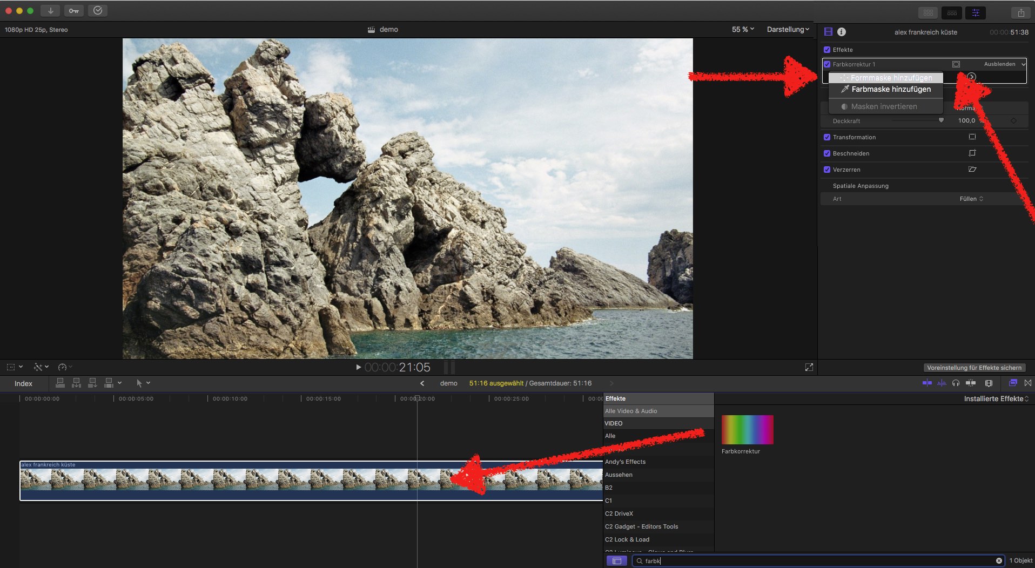Select the Farbkorrektur effect thumbnail

pyautogui.click(x=747, y=430)
